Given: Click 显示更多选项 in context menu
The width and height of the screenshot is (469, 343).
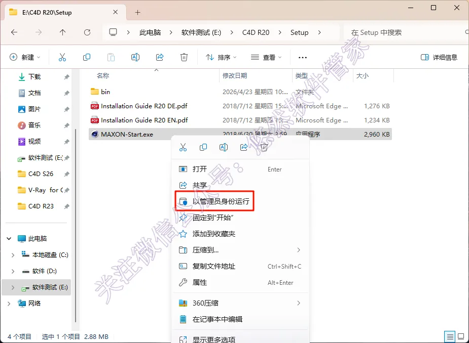Looking at the screenshot, I should pos(240,339).
